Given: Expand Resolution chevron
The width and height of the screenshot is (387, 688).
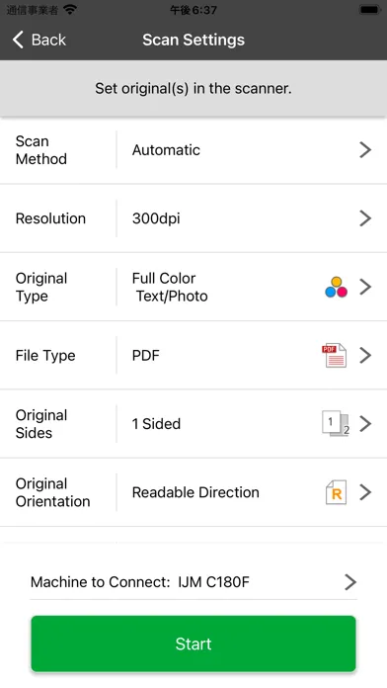Looking at the screenshot, I should (x=365, y=218).
